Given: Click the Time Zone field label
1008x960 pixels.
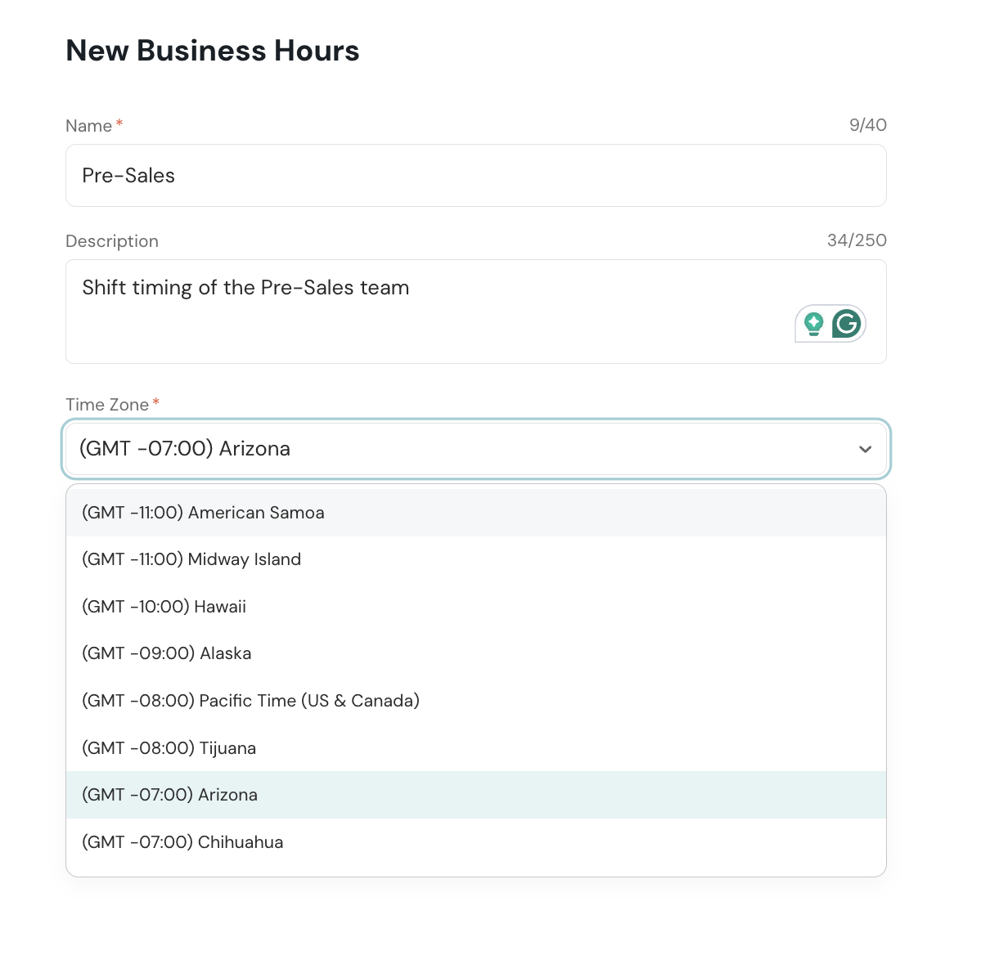Looking at the screenshot, I should click(107, 405).
